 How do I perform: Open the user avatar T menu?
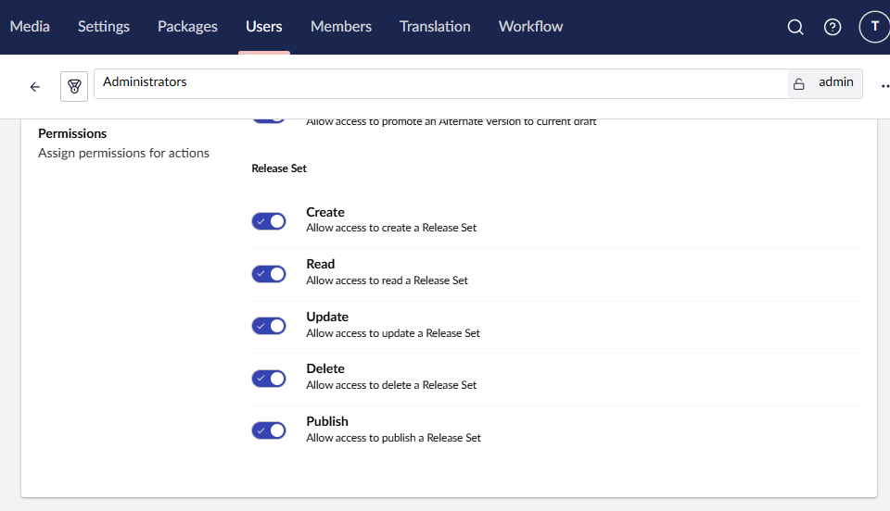point(874,27)
